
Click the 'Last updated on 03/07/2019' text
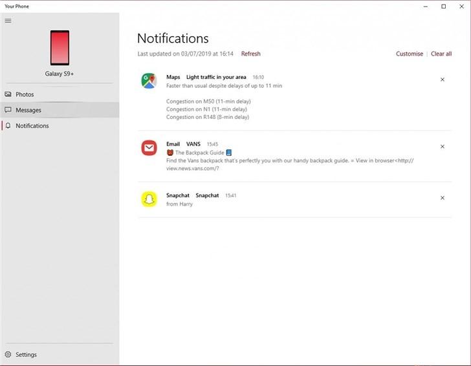pos(185,54)
